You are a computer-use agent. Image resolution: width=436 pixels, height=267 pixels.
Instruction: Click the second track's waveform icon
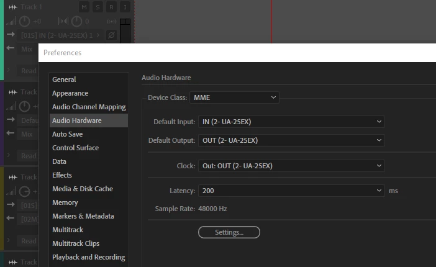point(13,92)
